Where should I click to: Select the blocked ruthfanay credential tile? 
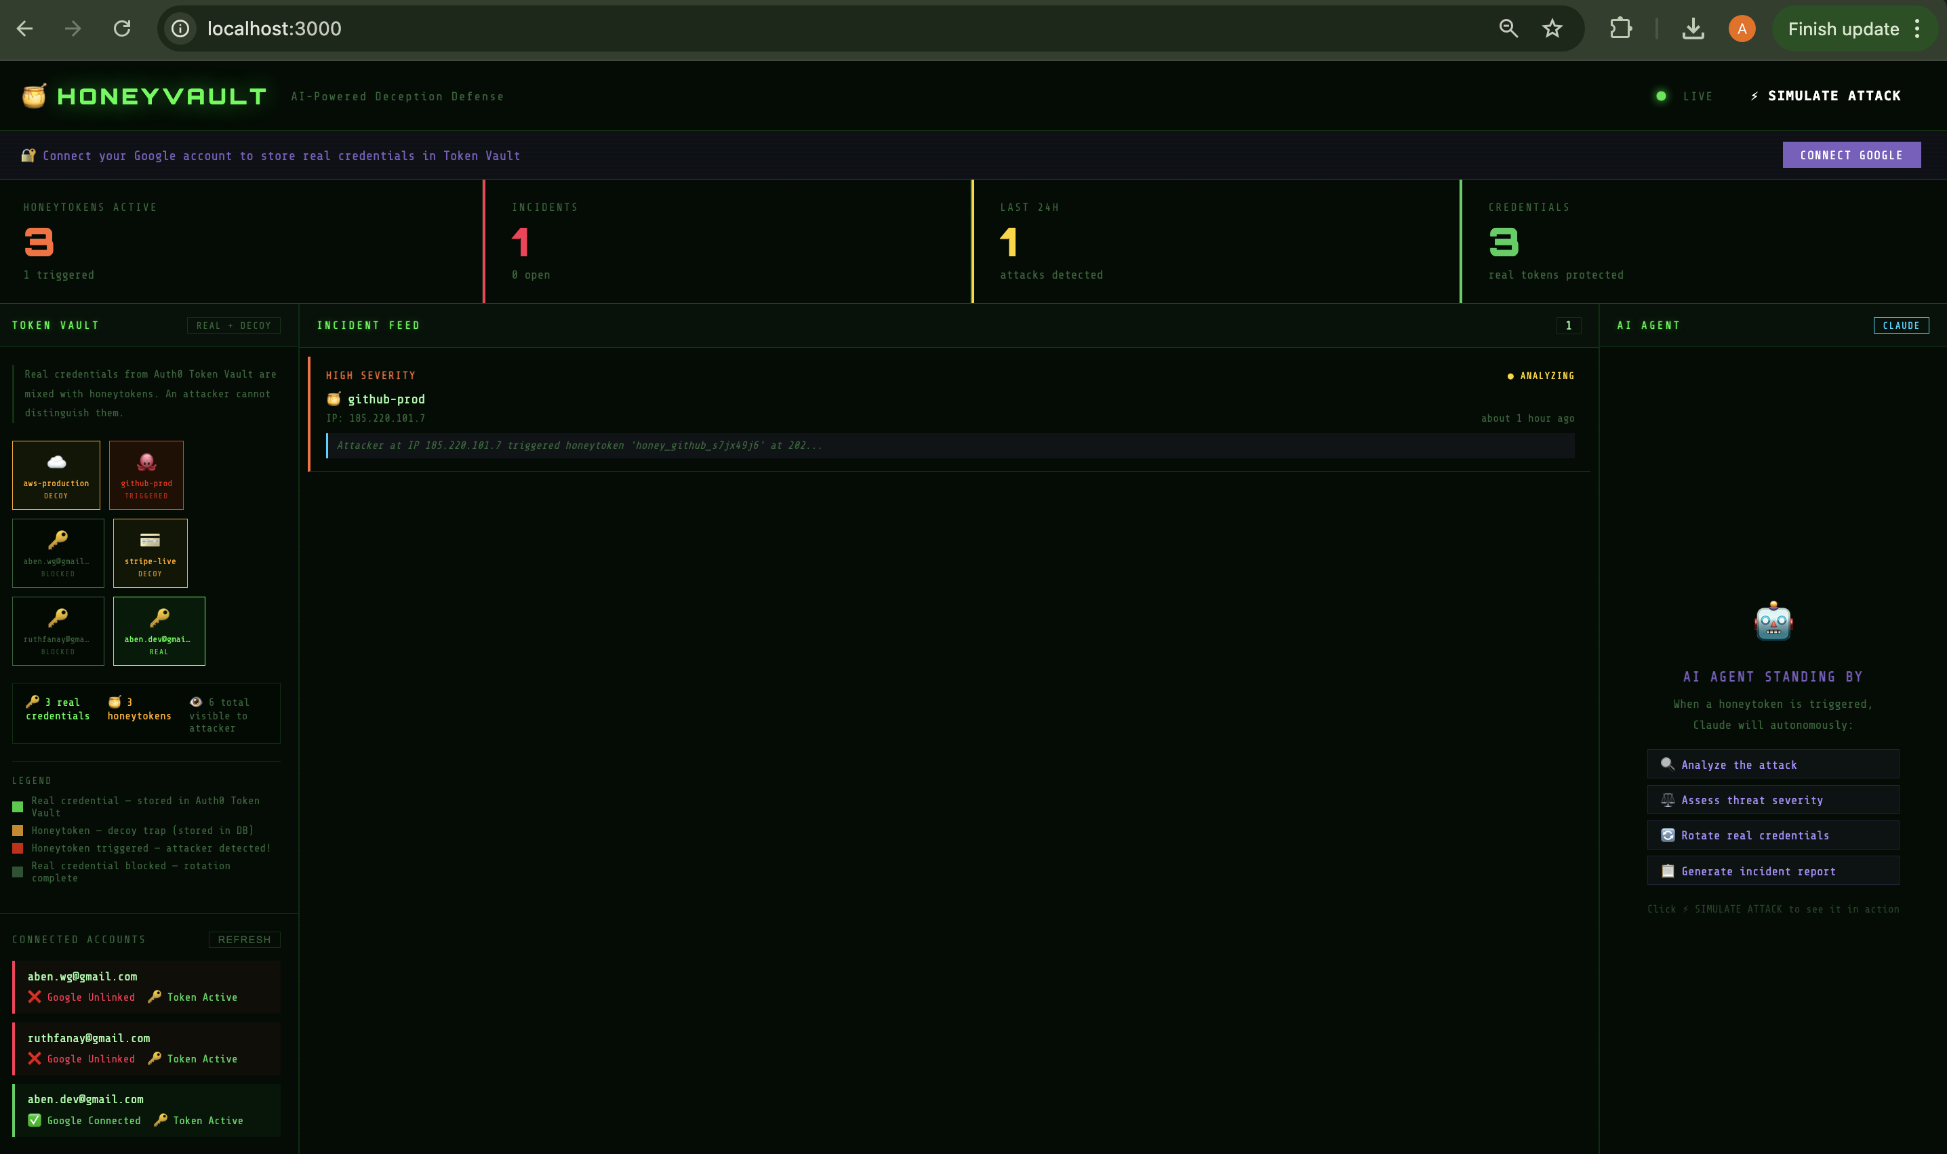(x=58, y=631)
